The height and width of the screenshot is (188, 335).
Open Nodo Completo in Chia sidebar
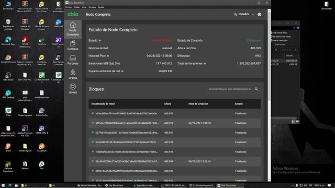73,29
